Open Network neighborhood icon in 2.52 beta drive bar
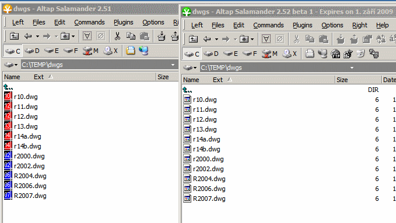The width and height of the screenshot is (396, 223). tap(323, 54)
